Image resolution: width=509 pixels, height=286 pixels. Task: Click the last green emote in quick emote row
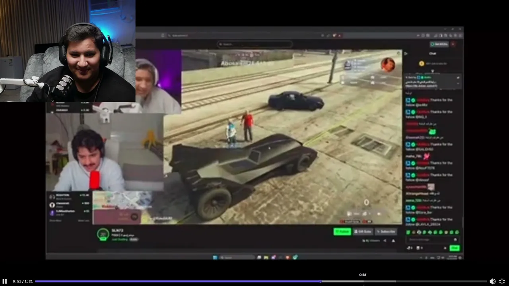pyautogui.click(x=457, y=232)
